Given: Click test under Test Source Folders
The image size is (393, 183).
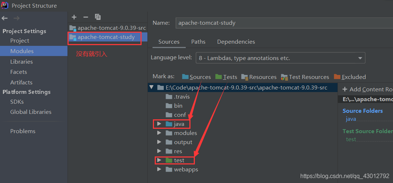Looking at the screenshot, I should pos(351,139).
